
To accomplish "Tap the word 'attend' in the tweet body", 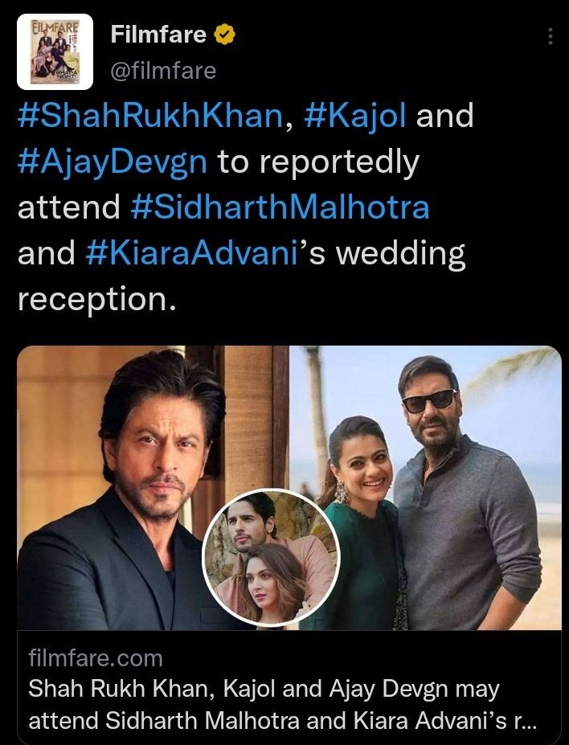I will [x=68, y=208].
